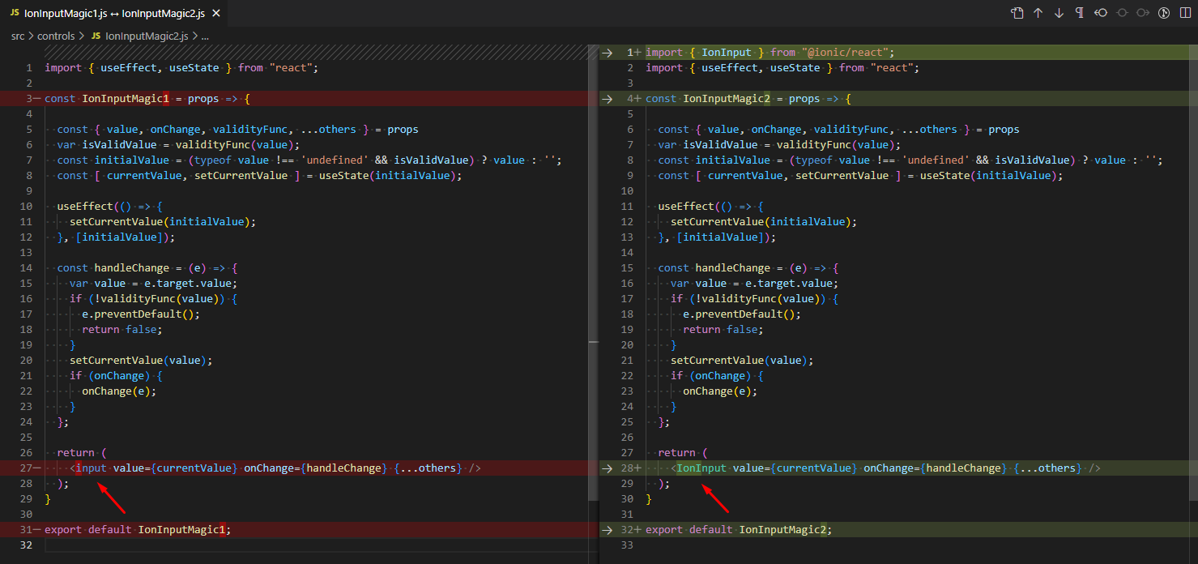
Task: Revert the added IonInput import with arrow
Action: [607, 53]
